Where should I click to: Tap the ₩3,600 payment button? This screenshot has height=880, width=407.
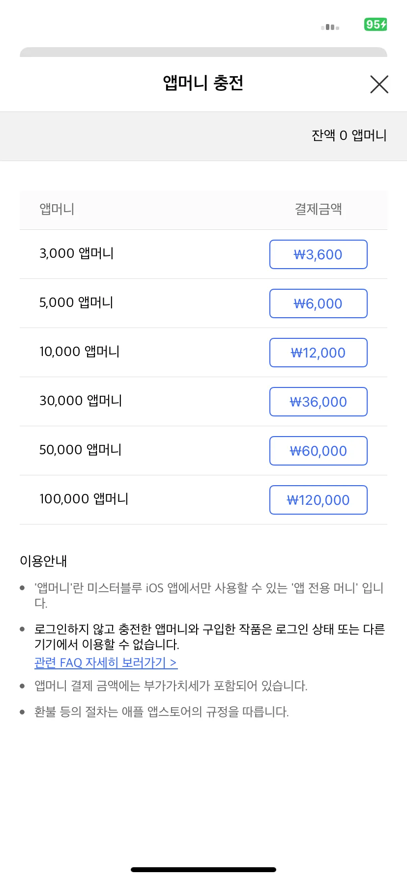click(319, 254)
